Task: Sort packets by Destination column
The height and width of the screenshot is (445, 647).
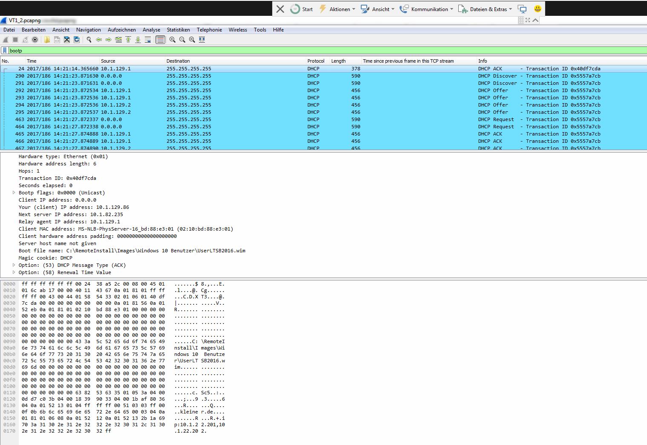Action: [x=236, y=61]
